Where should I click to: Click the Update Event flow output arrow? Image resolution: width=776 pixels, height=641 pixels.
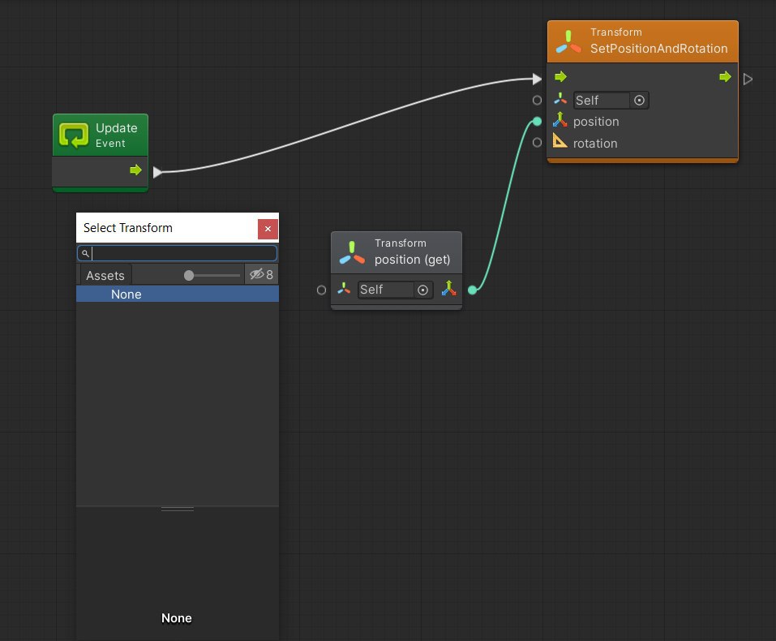click(x=135, y=170)
